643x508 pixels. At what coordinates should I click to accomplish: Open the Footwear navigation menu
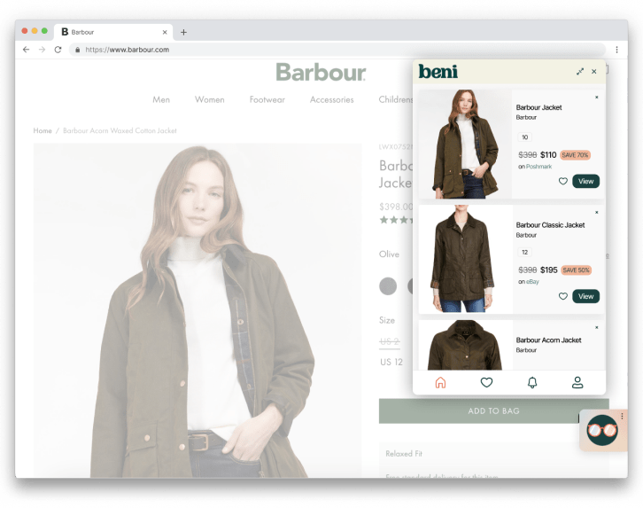(267, 100)
